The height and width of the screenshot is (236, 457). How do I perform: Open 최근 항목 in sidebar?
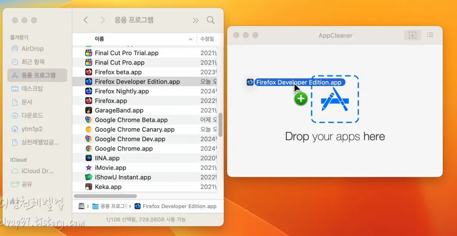28,62
